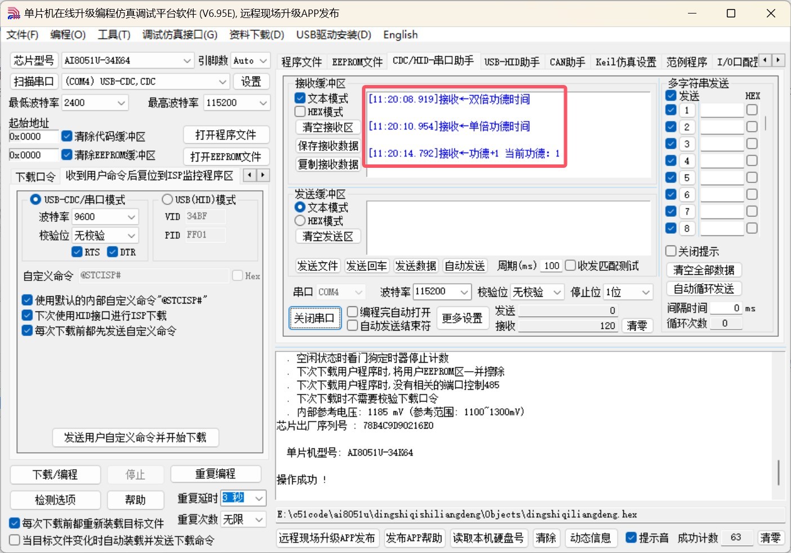Select USB-CDC/串口模式 radio button
791x553 pixels.
tap(35, 199)
